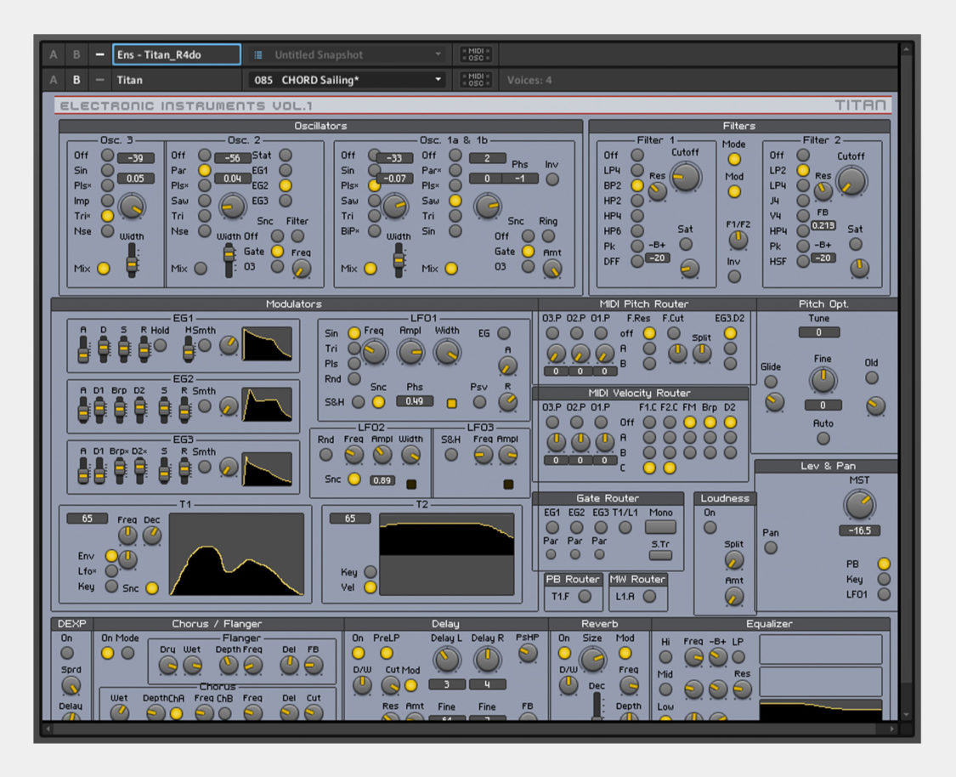The height and width of the screenshot is (777, 956).
Task: Click the MIDI OSC icon on the Titan row
Action: (474, 80)
